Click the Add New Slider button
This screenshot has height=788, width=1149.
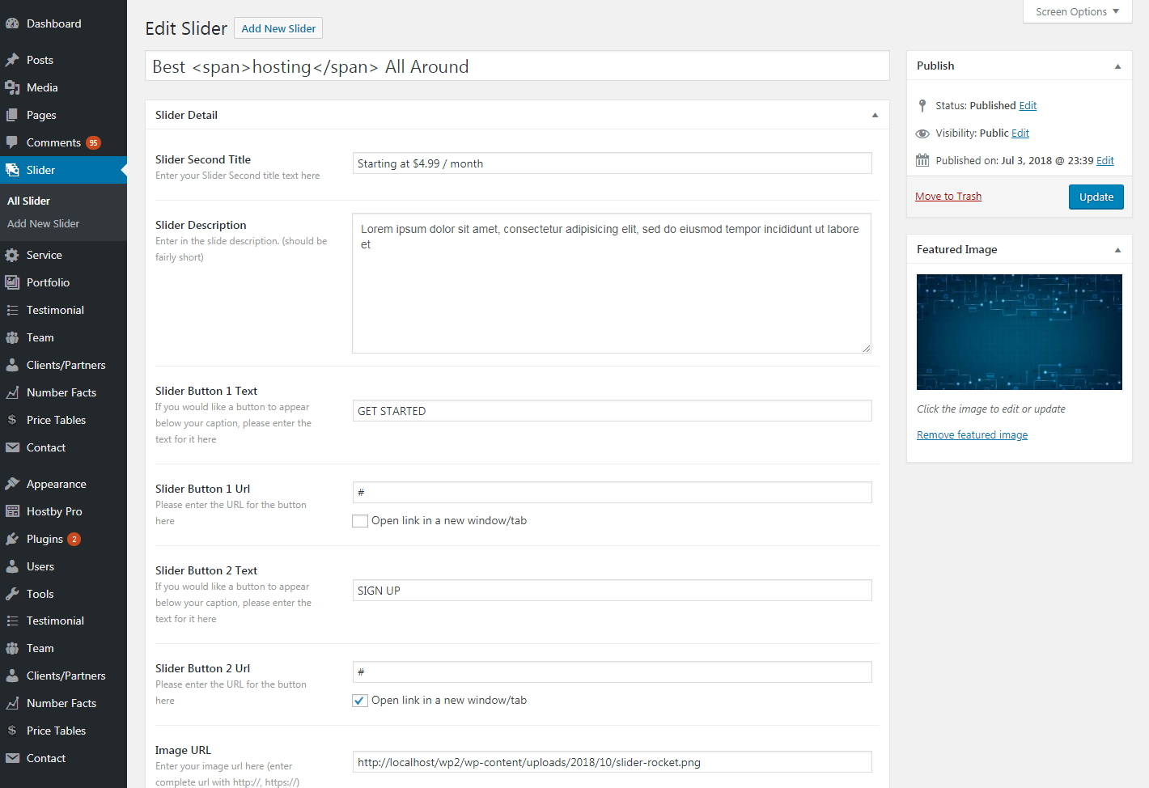278,28
